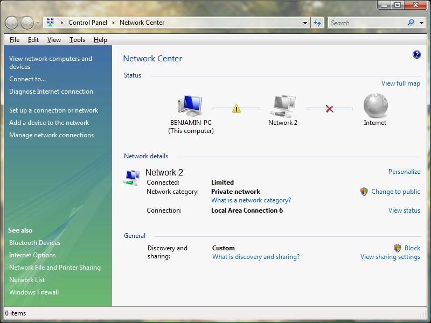This screenshot has height=323, width=431.
Task: Click the Private network value text
Action: (x=235, y=192)
